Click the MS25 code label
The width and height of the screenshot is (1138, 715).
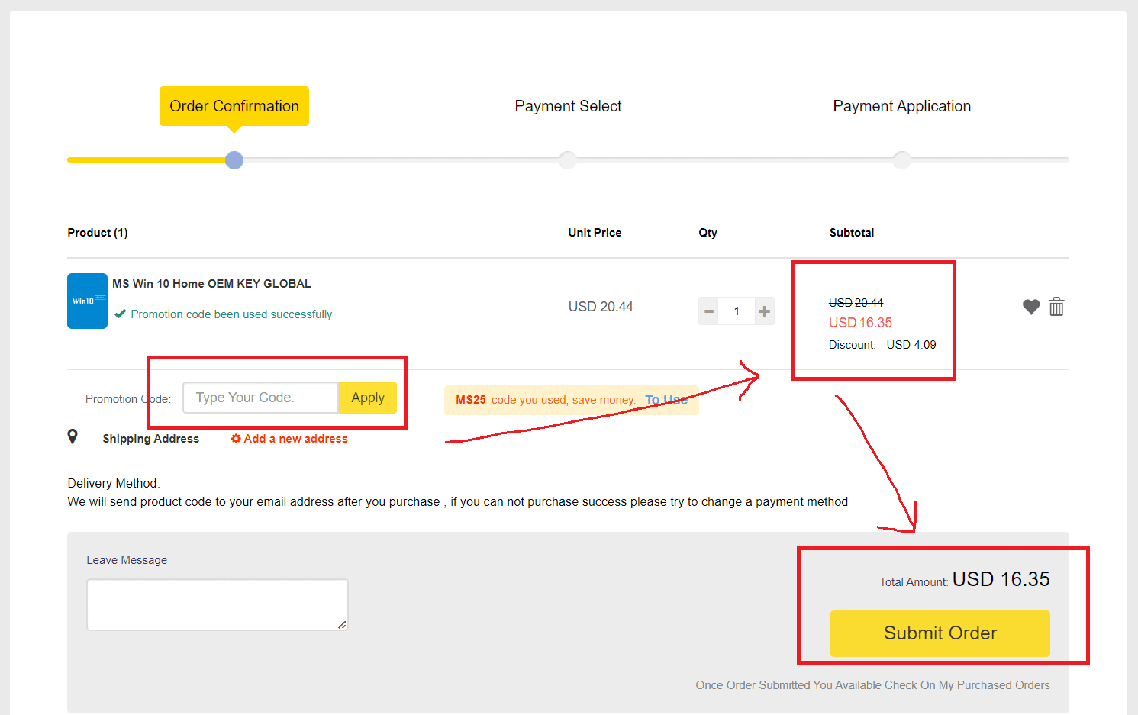[471, 400]
